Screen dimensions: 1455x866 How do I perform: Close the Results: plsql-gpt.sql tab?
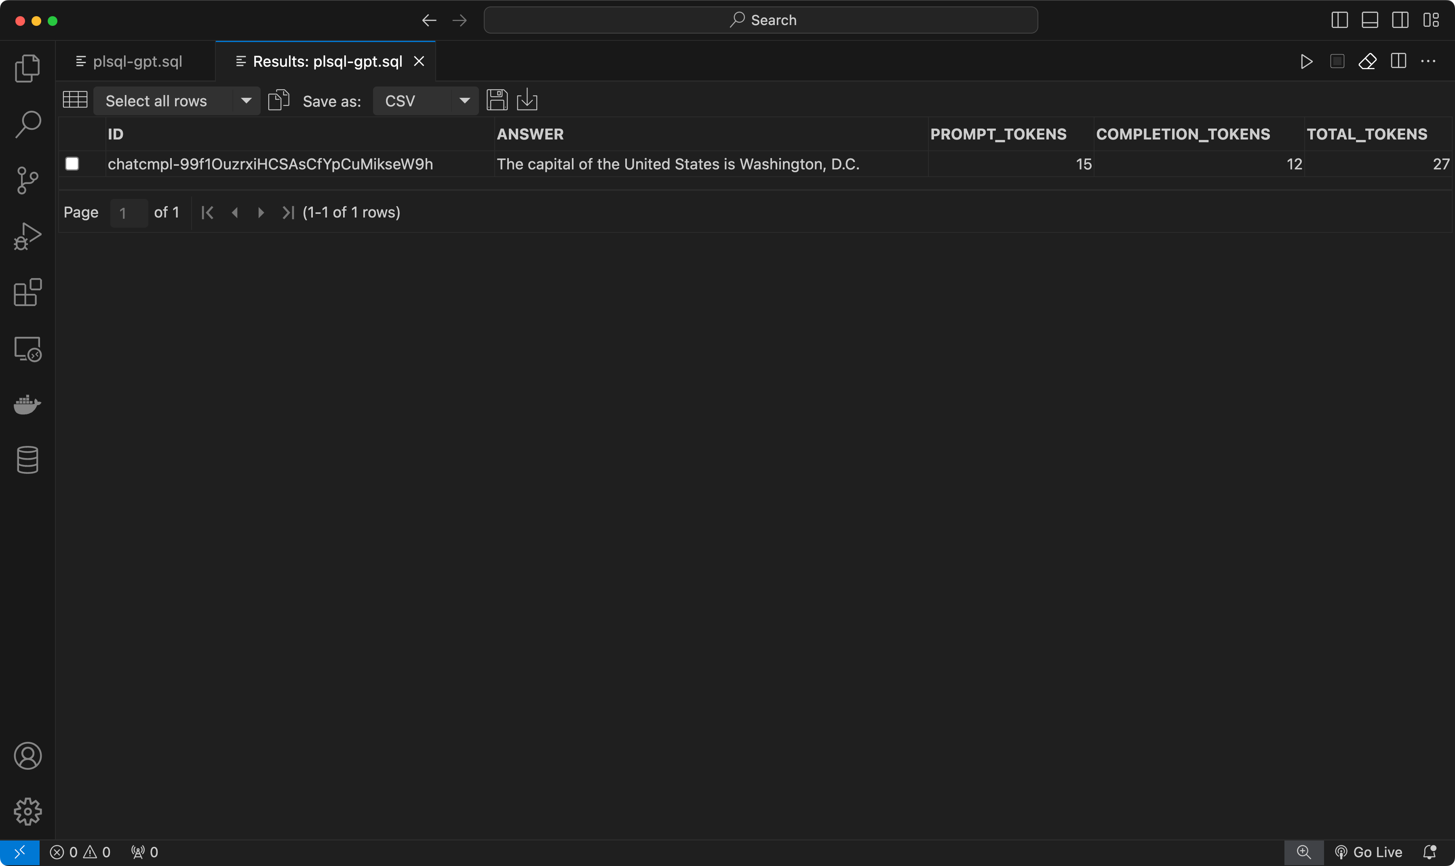click(419, 61)
